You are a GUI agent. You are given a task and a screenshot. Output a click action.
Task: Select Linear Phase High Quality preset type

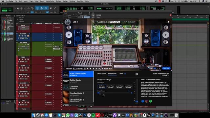coord(128,87)
